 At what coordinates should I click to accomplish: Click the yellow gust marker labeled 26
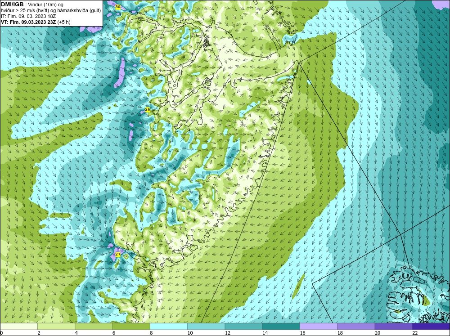click(148, 109)
